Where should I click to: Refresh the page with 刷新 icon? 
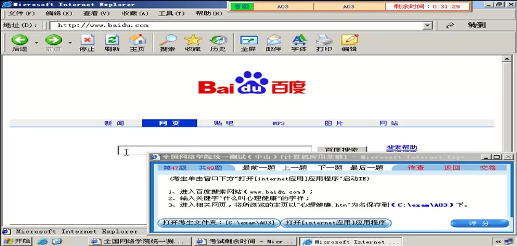pyautogui.click(x=112, y=43)
